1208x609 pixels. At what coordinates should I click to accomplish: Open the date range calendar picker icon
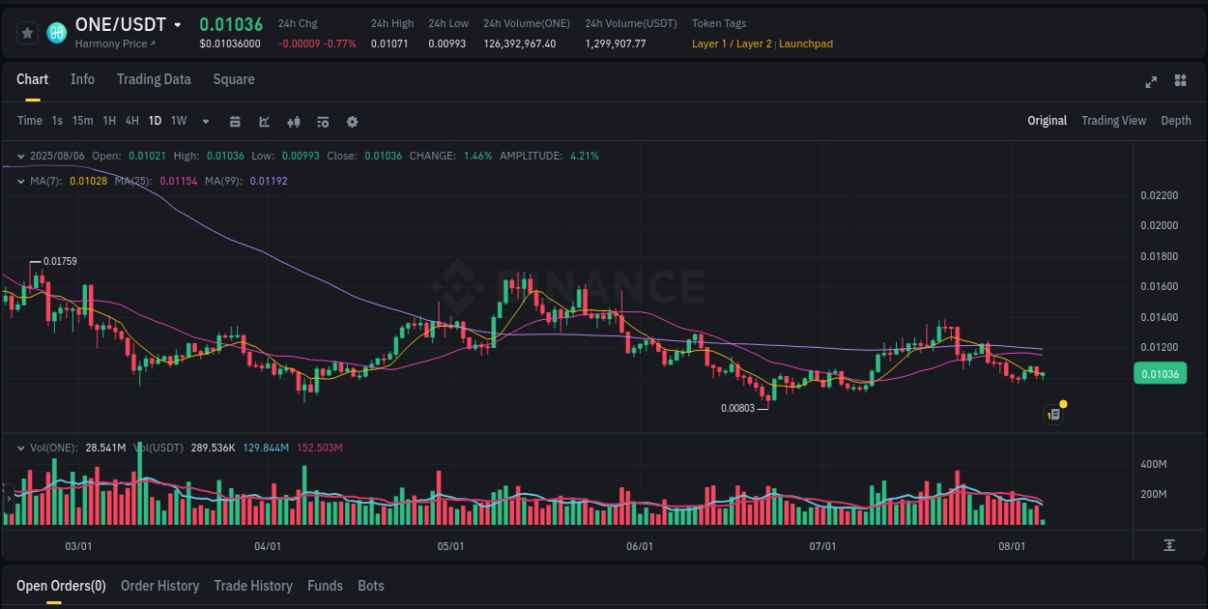[x=235, y=122]
